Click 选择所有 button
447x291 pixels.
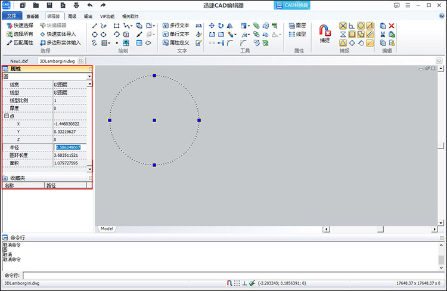click(x=20, y=34)
